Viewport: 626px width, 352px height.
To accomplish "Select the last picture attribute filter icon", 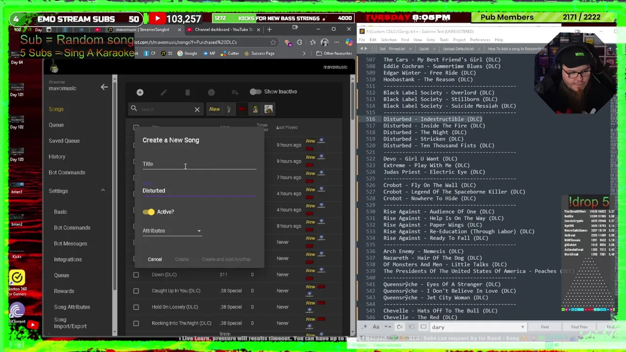I will pos(268,109).
